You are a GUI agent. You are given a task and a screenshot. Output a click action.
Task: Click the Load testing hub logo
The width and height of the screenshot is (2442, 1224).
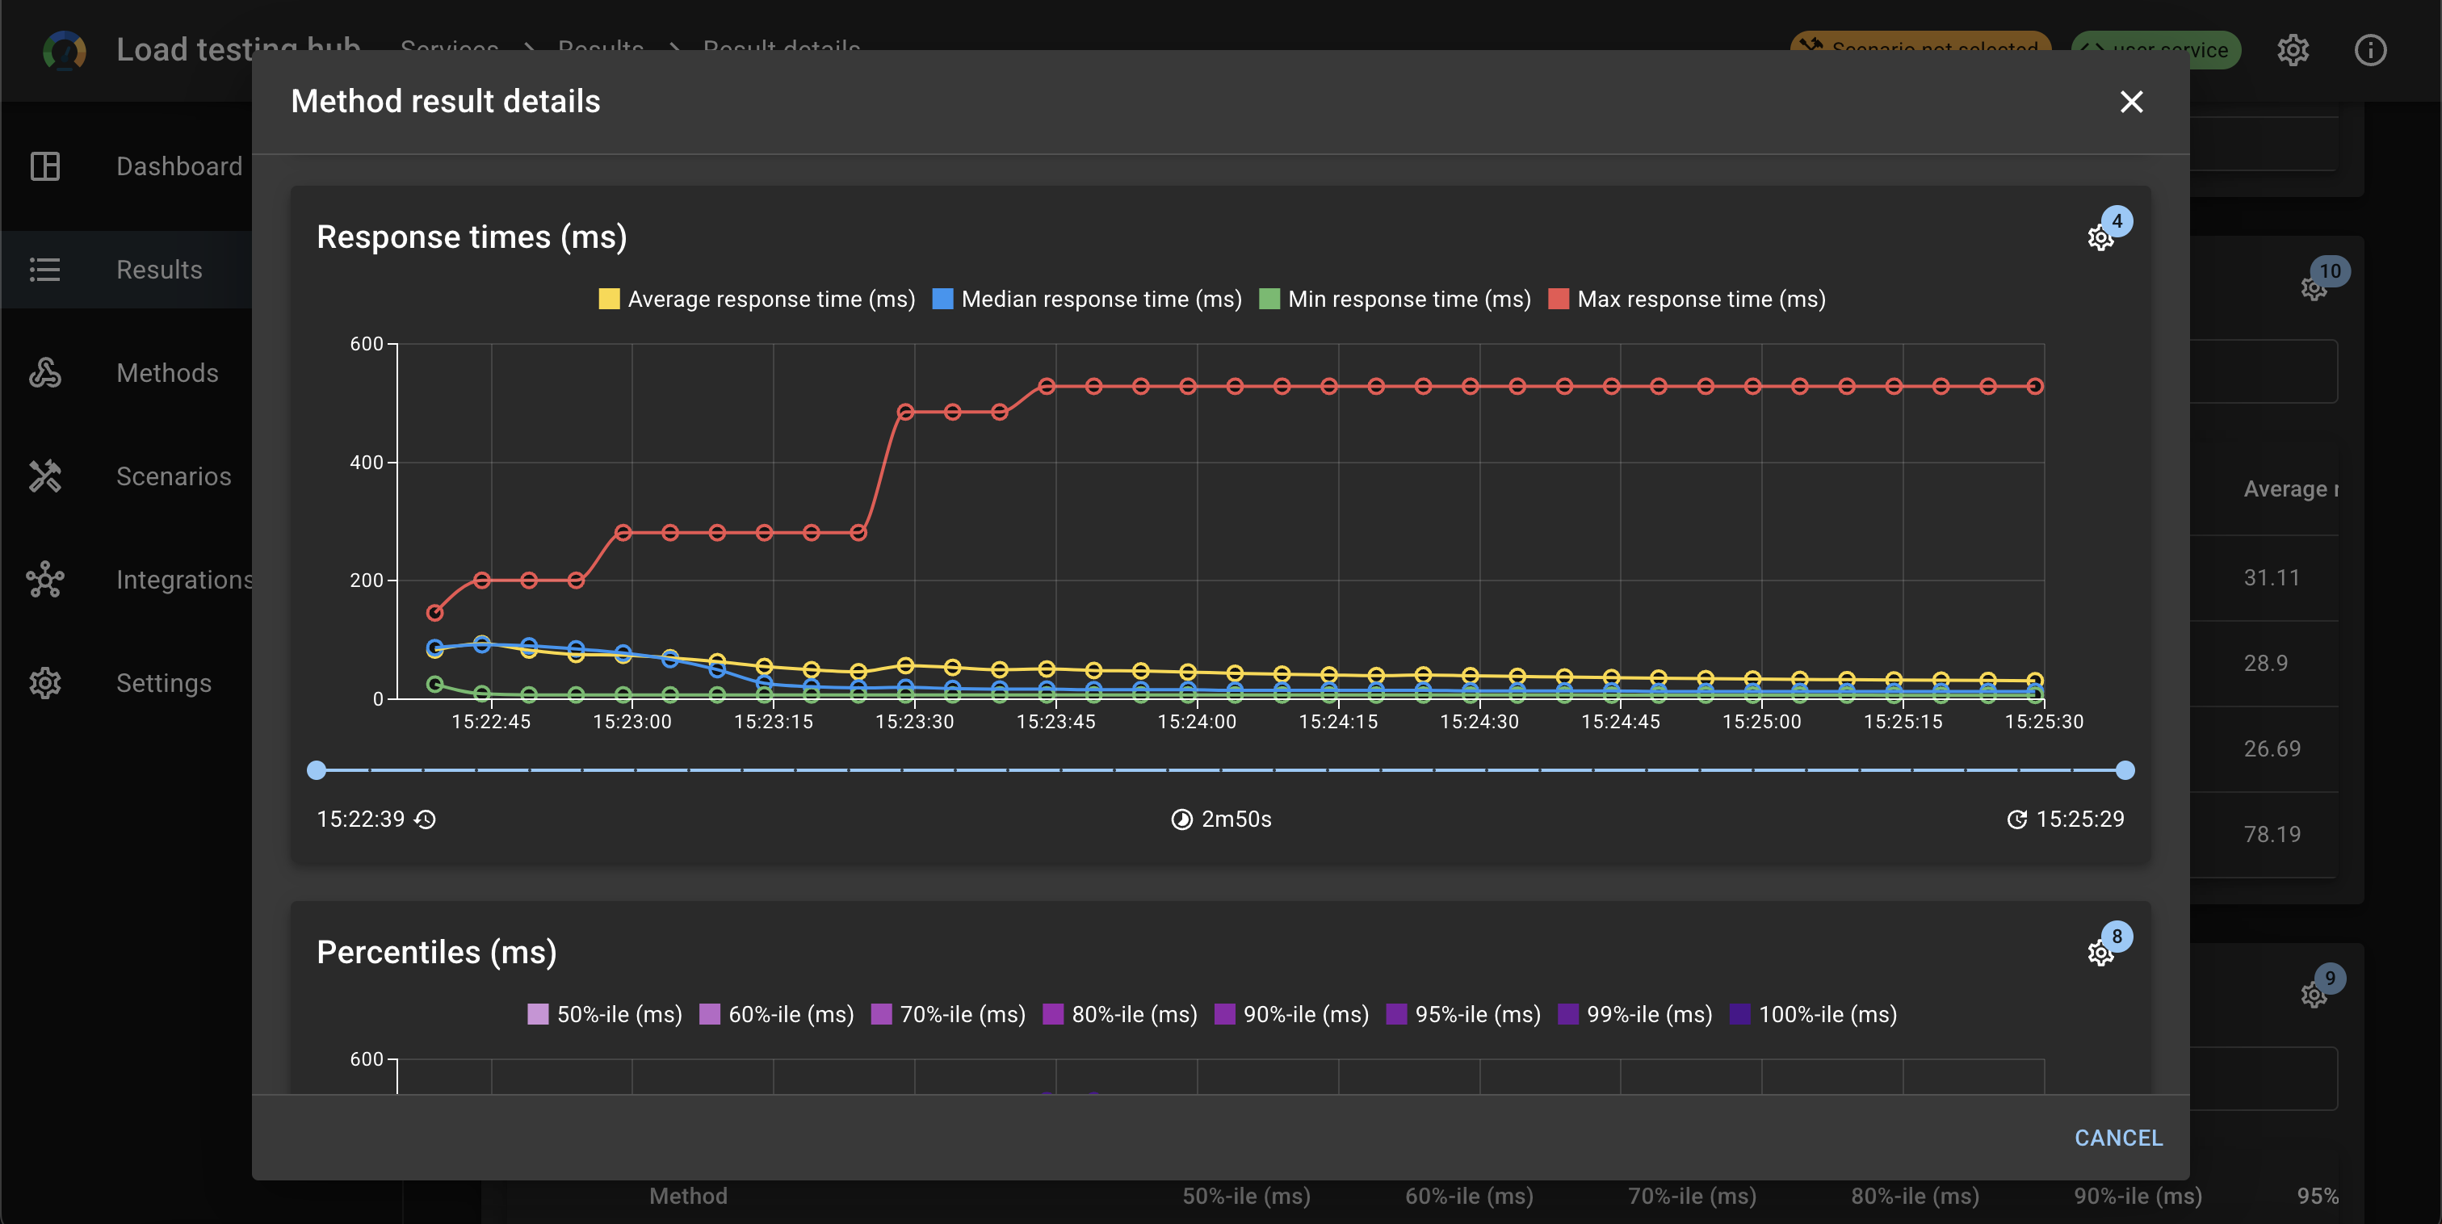coord(65,49)
